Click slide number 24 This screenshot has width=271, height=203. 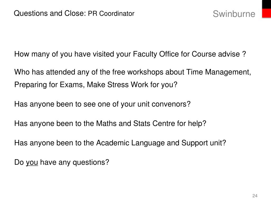[255, 196]
